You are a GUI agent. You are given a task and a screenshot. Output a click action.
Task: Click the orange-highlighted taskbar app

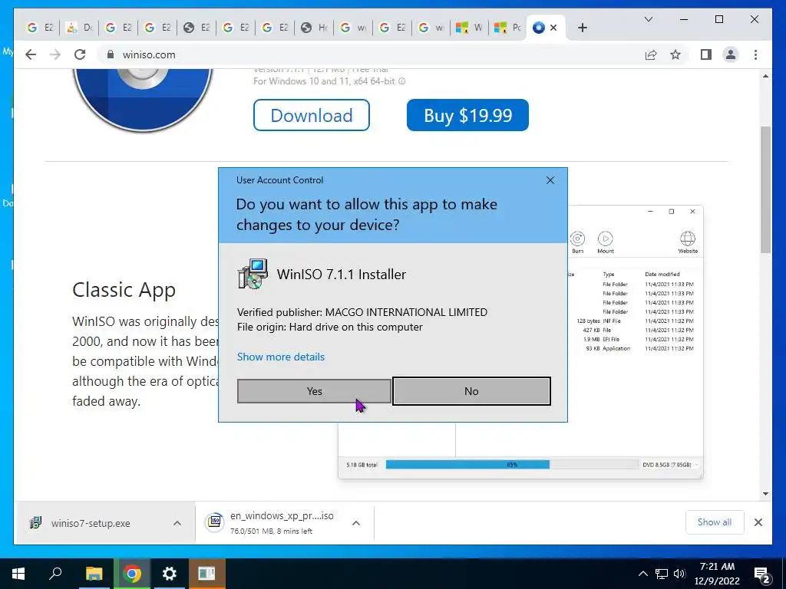206,574
